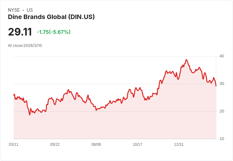Click the current price 29.11
The width and height of the screenshot is (233, 161).
pos(20,32)
